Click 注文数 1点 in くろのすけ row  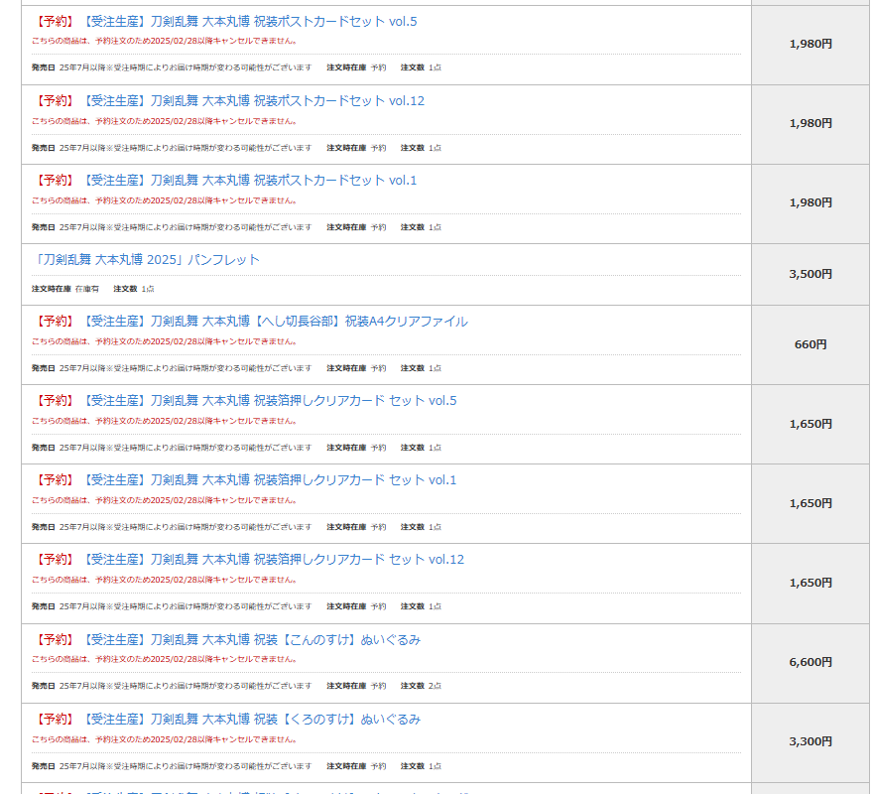421,766
